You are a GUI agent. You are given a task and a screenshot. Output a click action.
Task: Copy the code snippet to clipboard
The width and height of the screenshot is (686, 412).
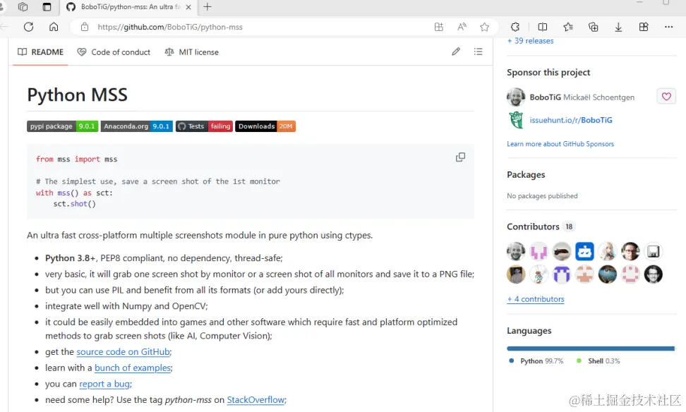coord(460,157)
